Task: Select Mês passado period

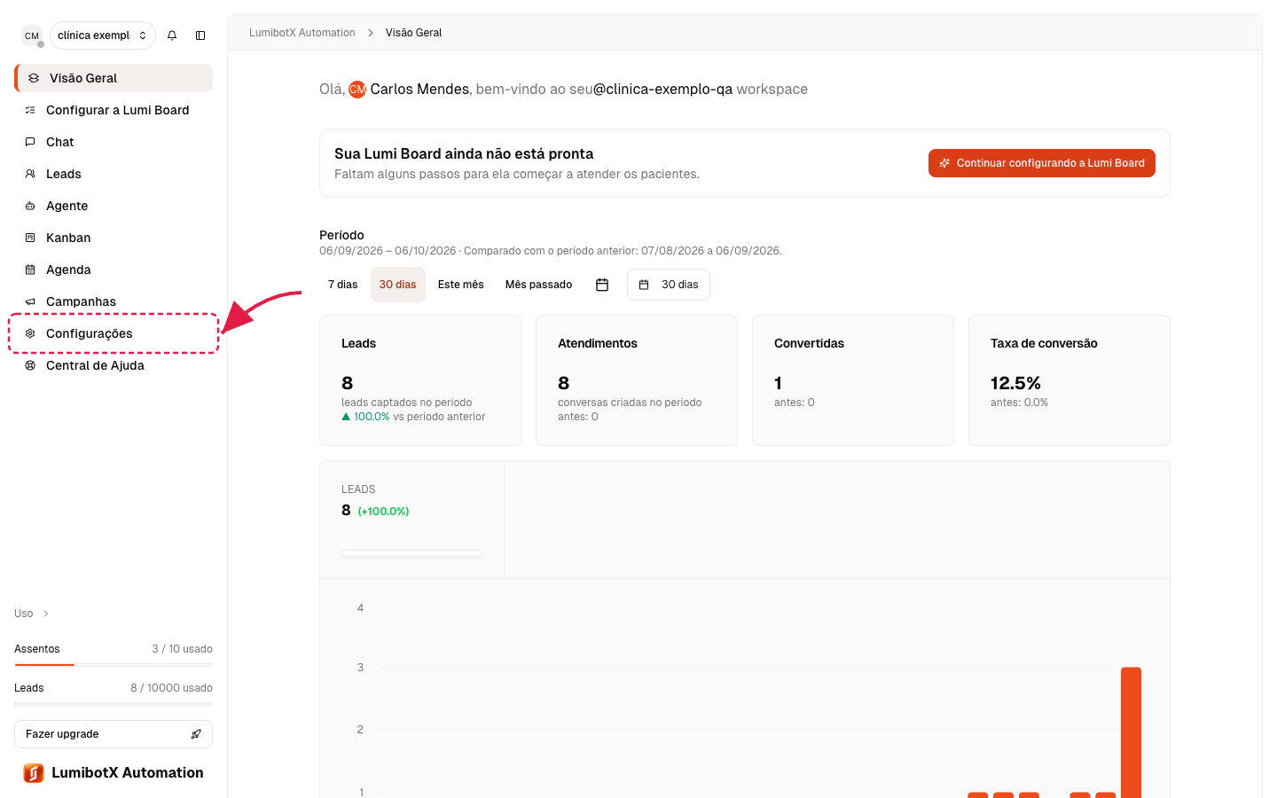Action: tap(539, 285)
